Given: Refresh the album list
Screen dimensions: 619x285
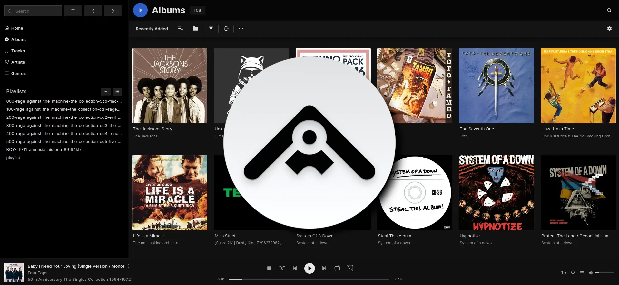Looking at the screenshot, I should pos(226,29).
